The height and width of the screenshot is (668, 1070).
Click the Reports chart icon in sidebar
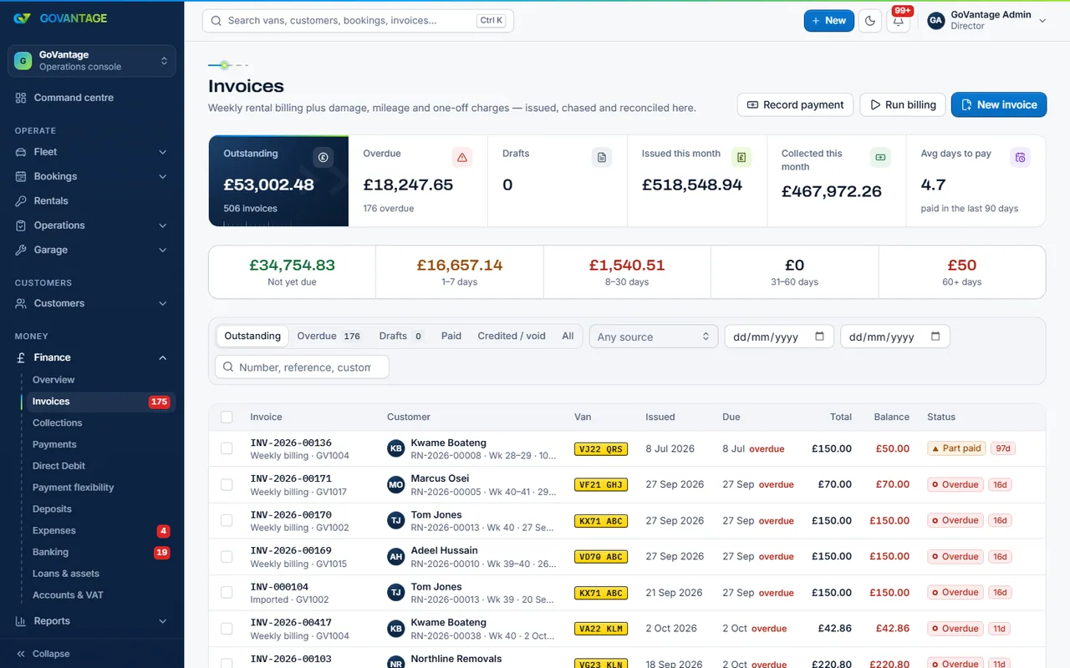[21, 621]
